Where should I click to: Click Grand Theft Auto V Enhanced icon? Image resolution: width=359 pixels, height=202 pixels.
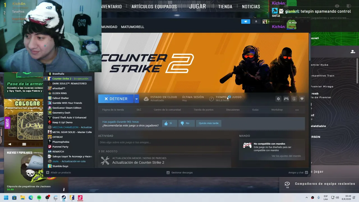tap(50, 118)
